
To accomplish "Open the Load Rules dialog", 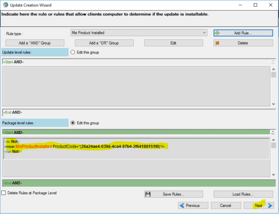I will tap(243, 194).
